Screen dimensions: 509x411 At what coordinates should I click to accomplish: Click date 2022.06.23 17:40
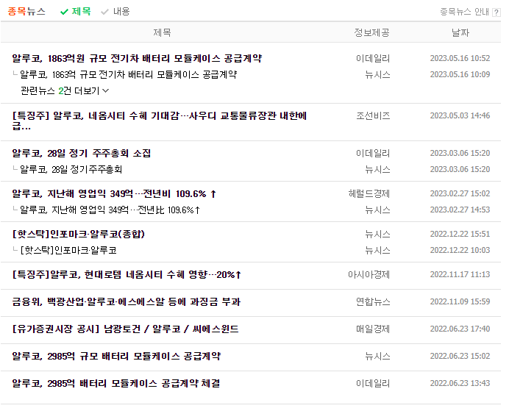pyautogui.click(x=460, y=329)
